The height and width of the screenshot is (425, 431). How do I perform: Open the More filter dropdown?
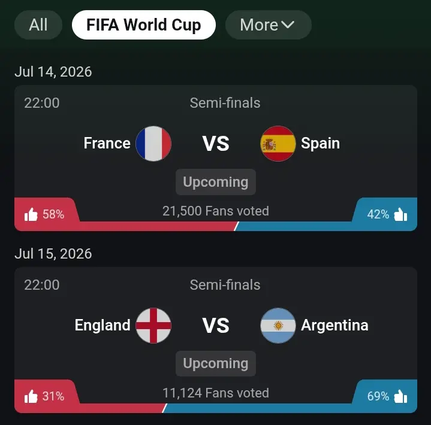269,25
